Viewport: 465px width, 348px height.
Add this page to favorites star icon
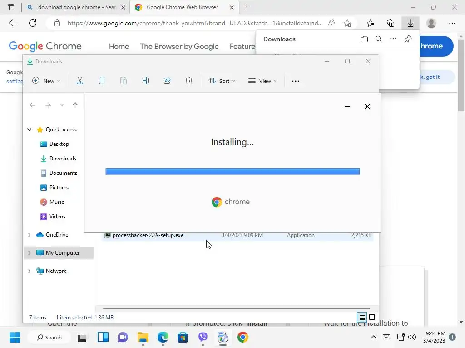(x=347, y=23)
